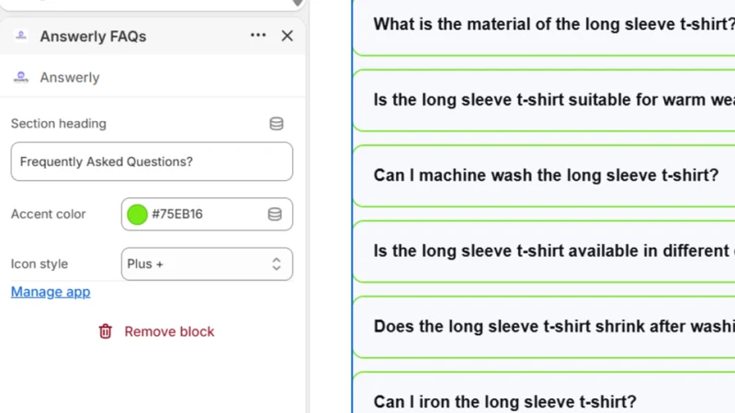The height and width of the screenshot is (413, 735).
Task: Click the trash icon next to Remove block
Action: point(106,331)
